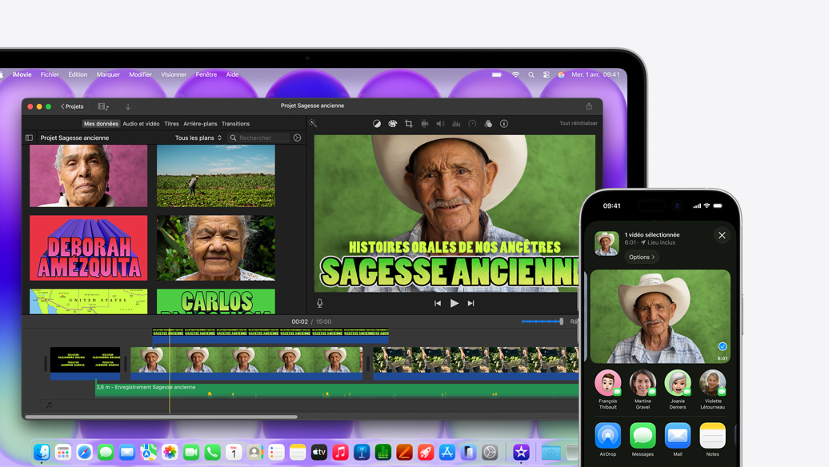
Task: Open clip speed settings speedometer icon
Action: [472, 123]
